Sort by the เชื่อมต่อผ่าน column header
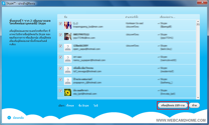 tap(167, 17)
